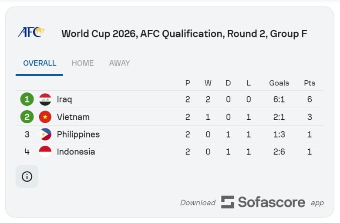Switch to the OVERALL tab

point(40,63)
